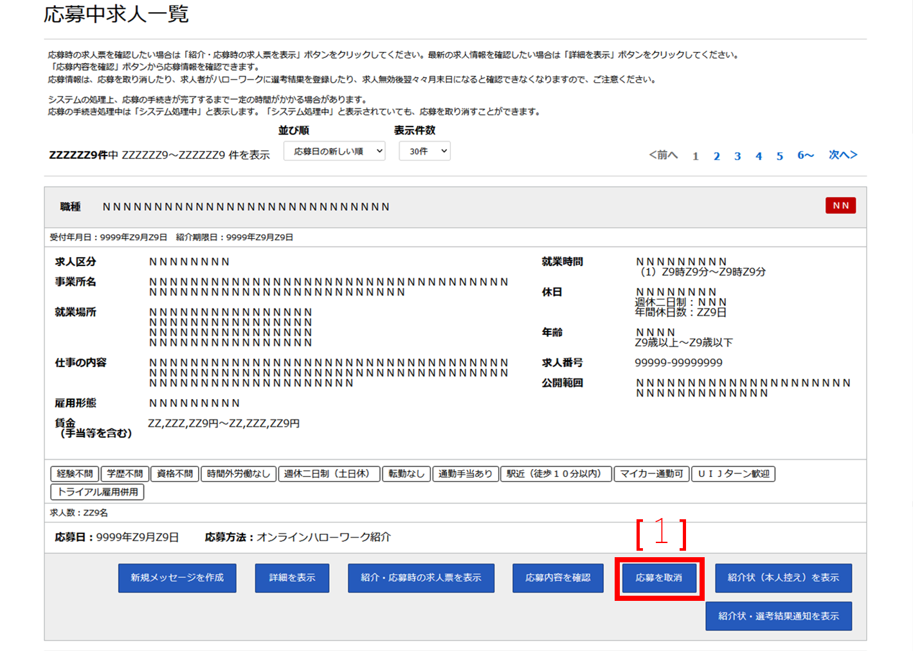This screenshot has height=651, width=913.
Task: Jump to pages 6～ in pagination
Action: (x=806, y=156)
